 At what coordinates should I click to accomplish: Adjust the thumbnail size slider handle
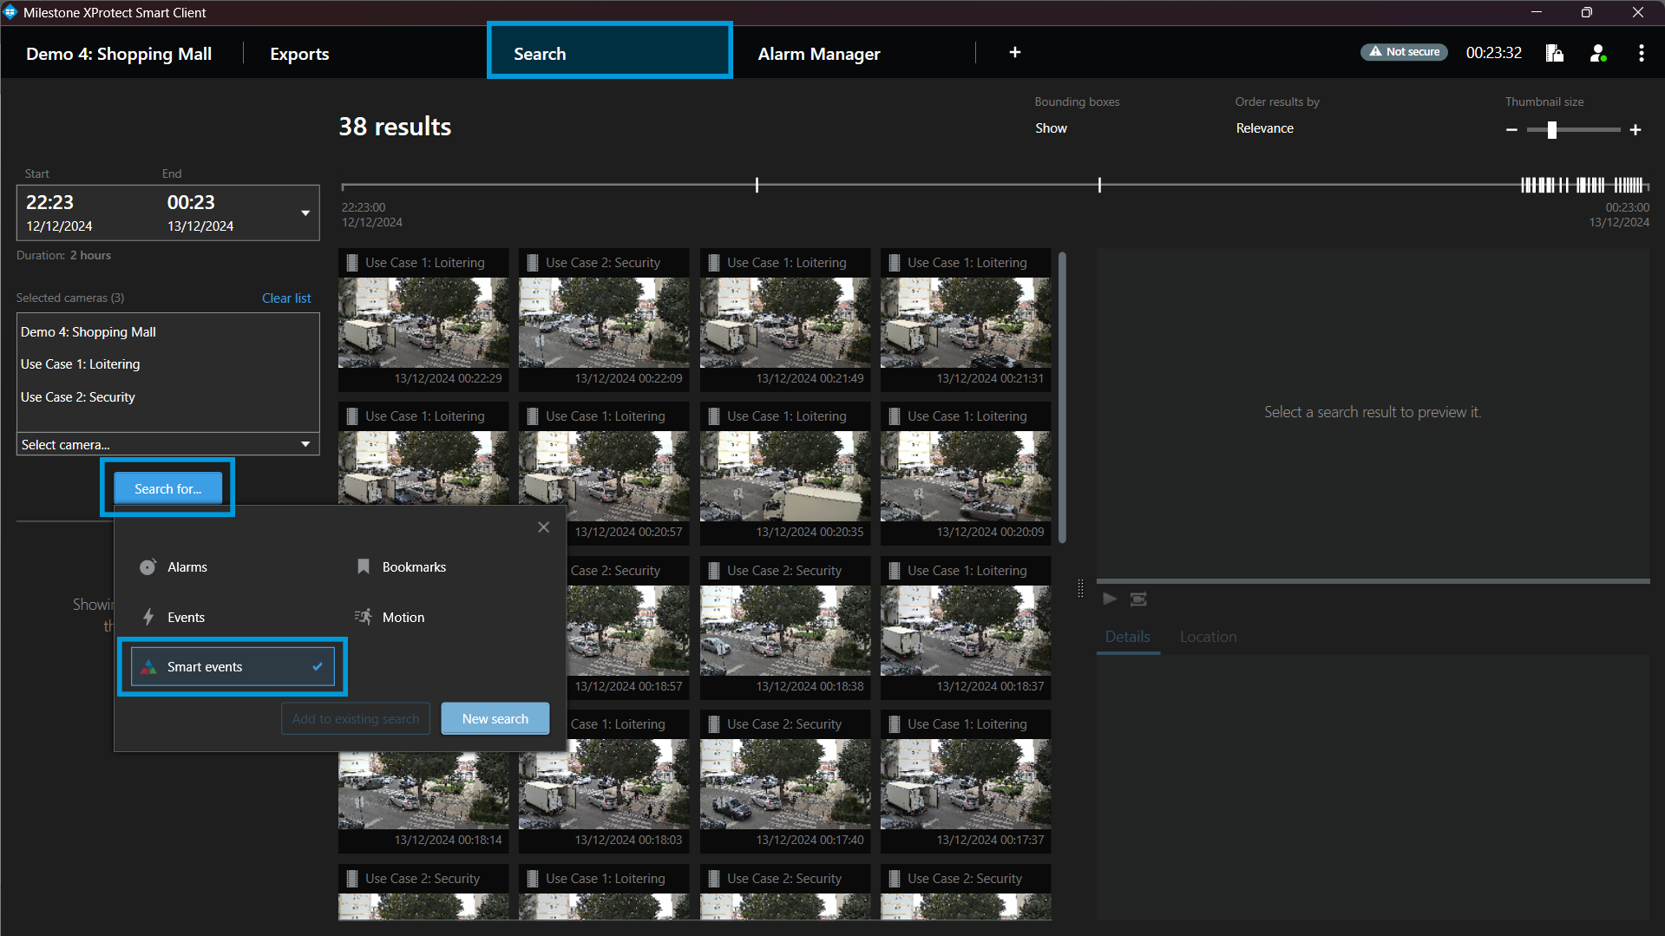tap(1551, 130)
